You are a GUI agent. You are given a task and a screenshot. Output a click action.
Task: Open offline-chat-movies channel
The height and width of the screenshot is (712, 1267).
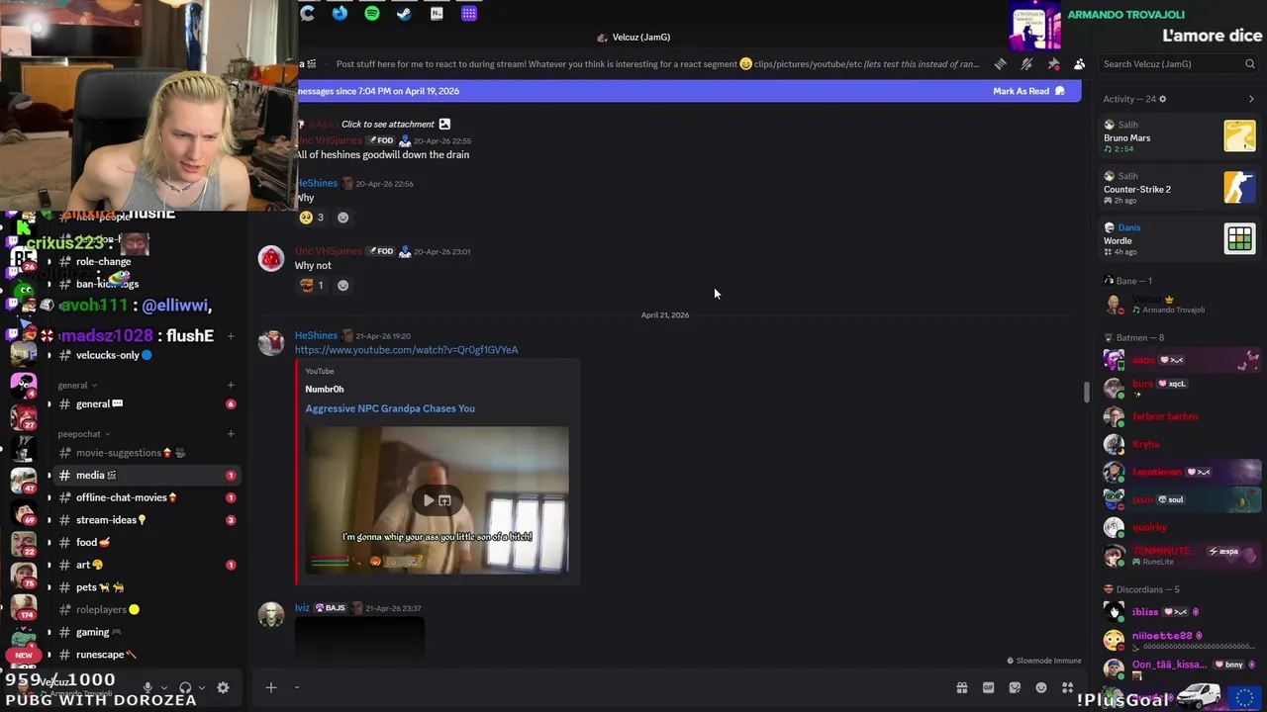click(x=145, y=497)
